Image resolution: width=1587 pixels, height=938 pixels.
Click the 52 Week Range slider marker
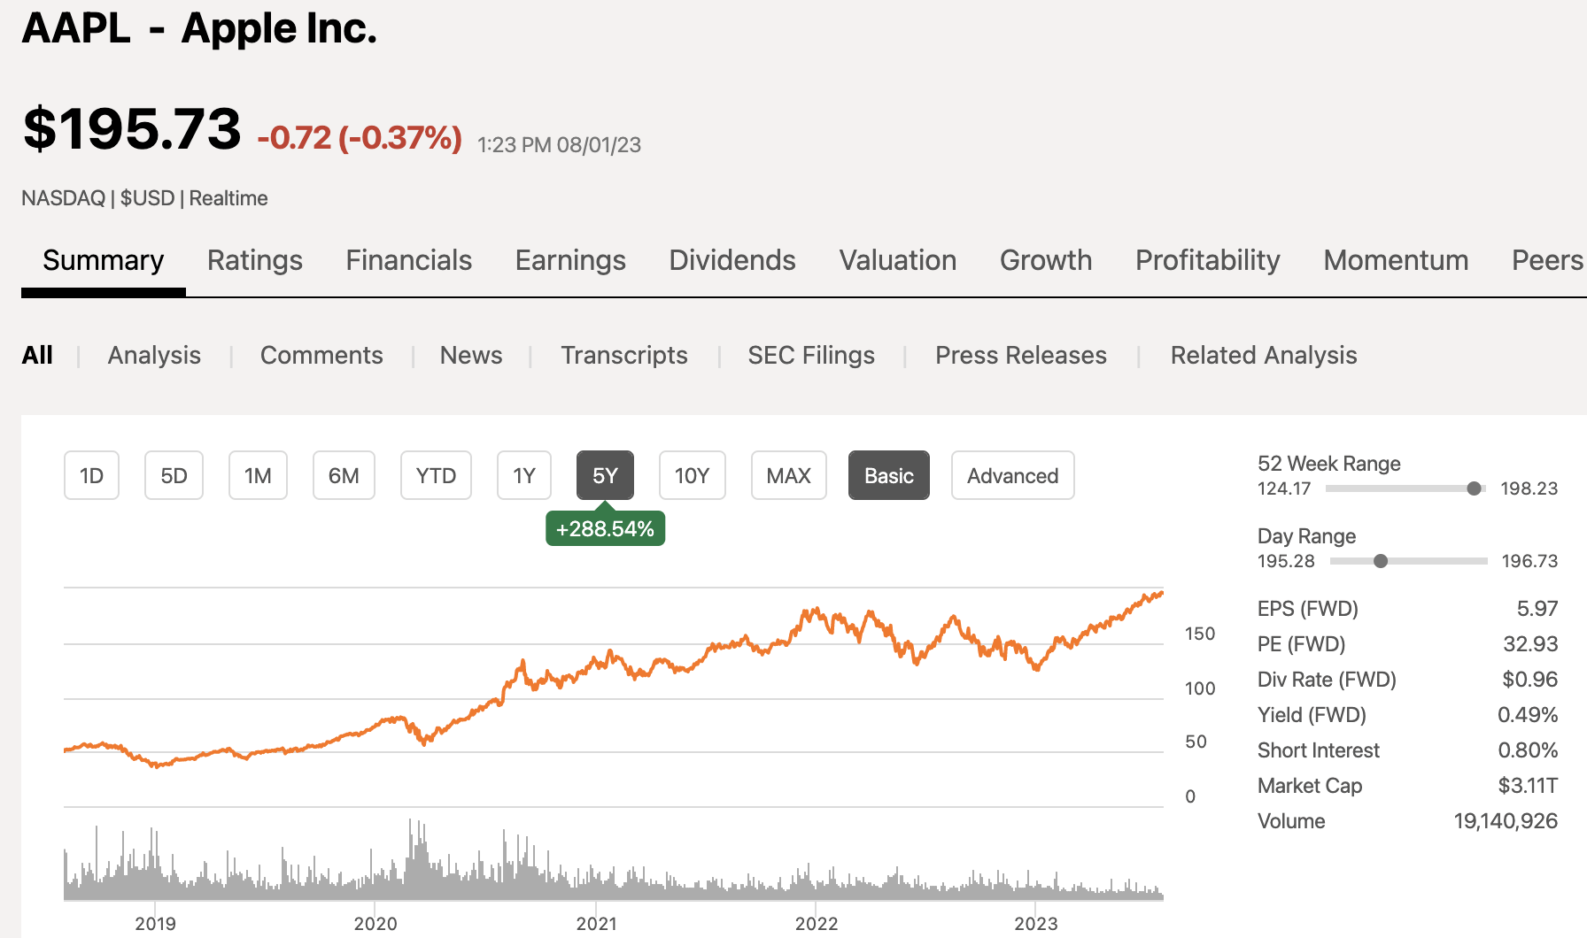(x=1474, y=488)
